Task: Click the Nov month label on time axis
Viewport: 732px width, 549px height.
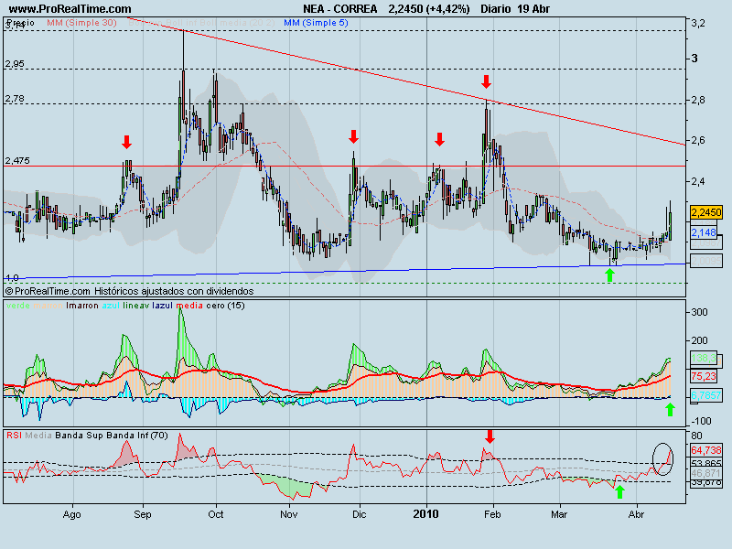Action: pos(289,514)
